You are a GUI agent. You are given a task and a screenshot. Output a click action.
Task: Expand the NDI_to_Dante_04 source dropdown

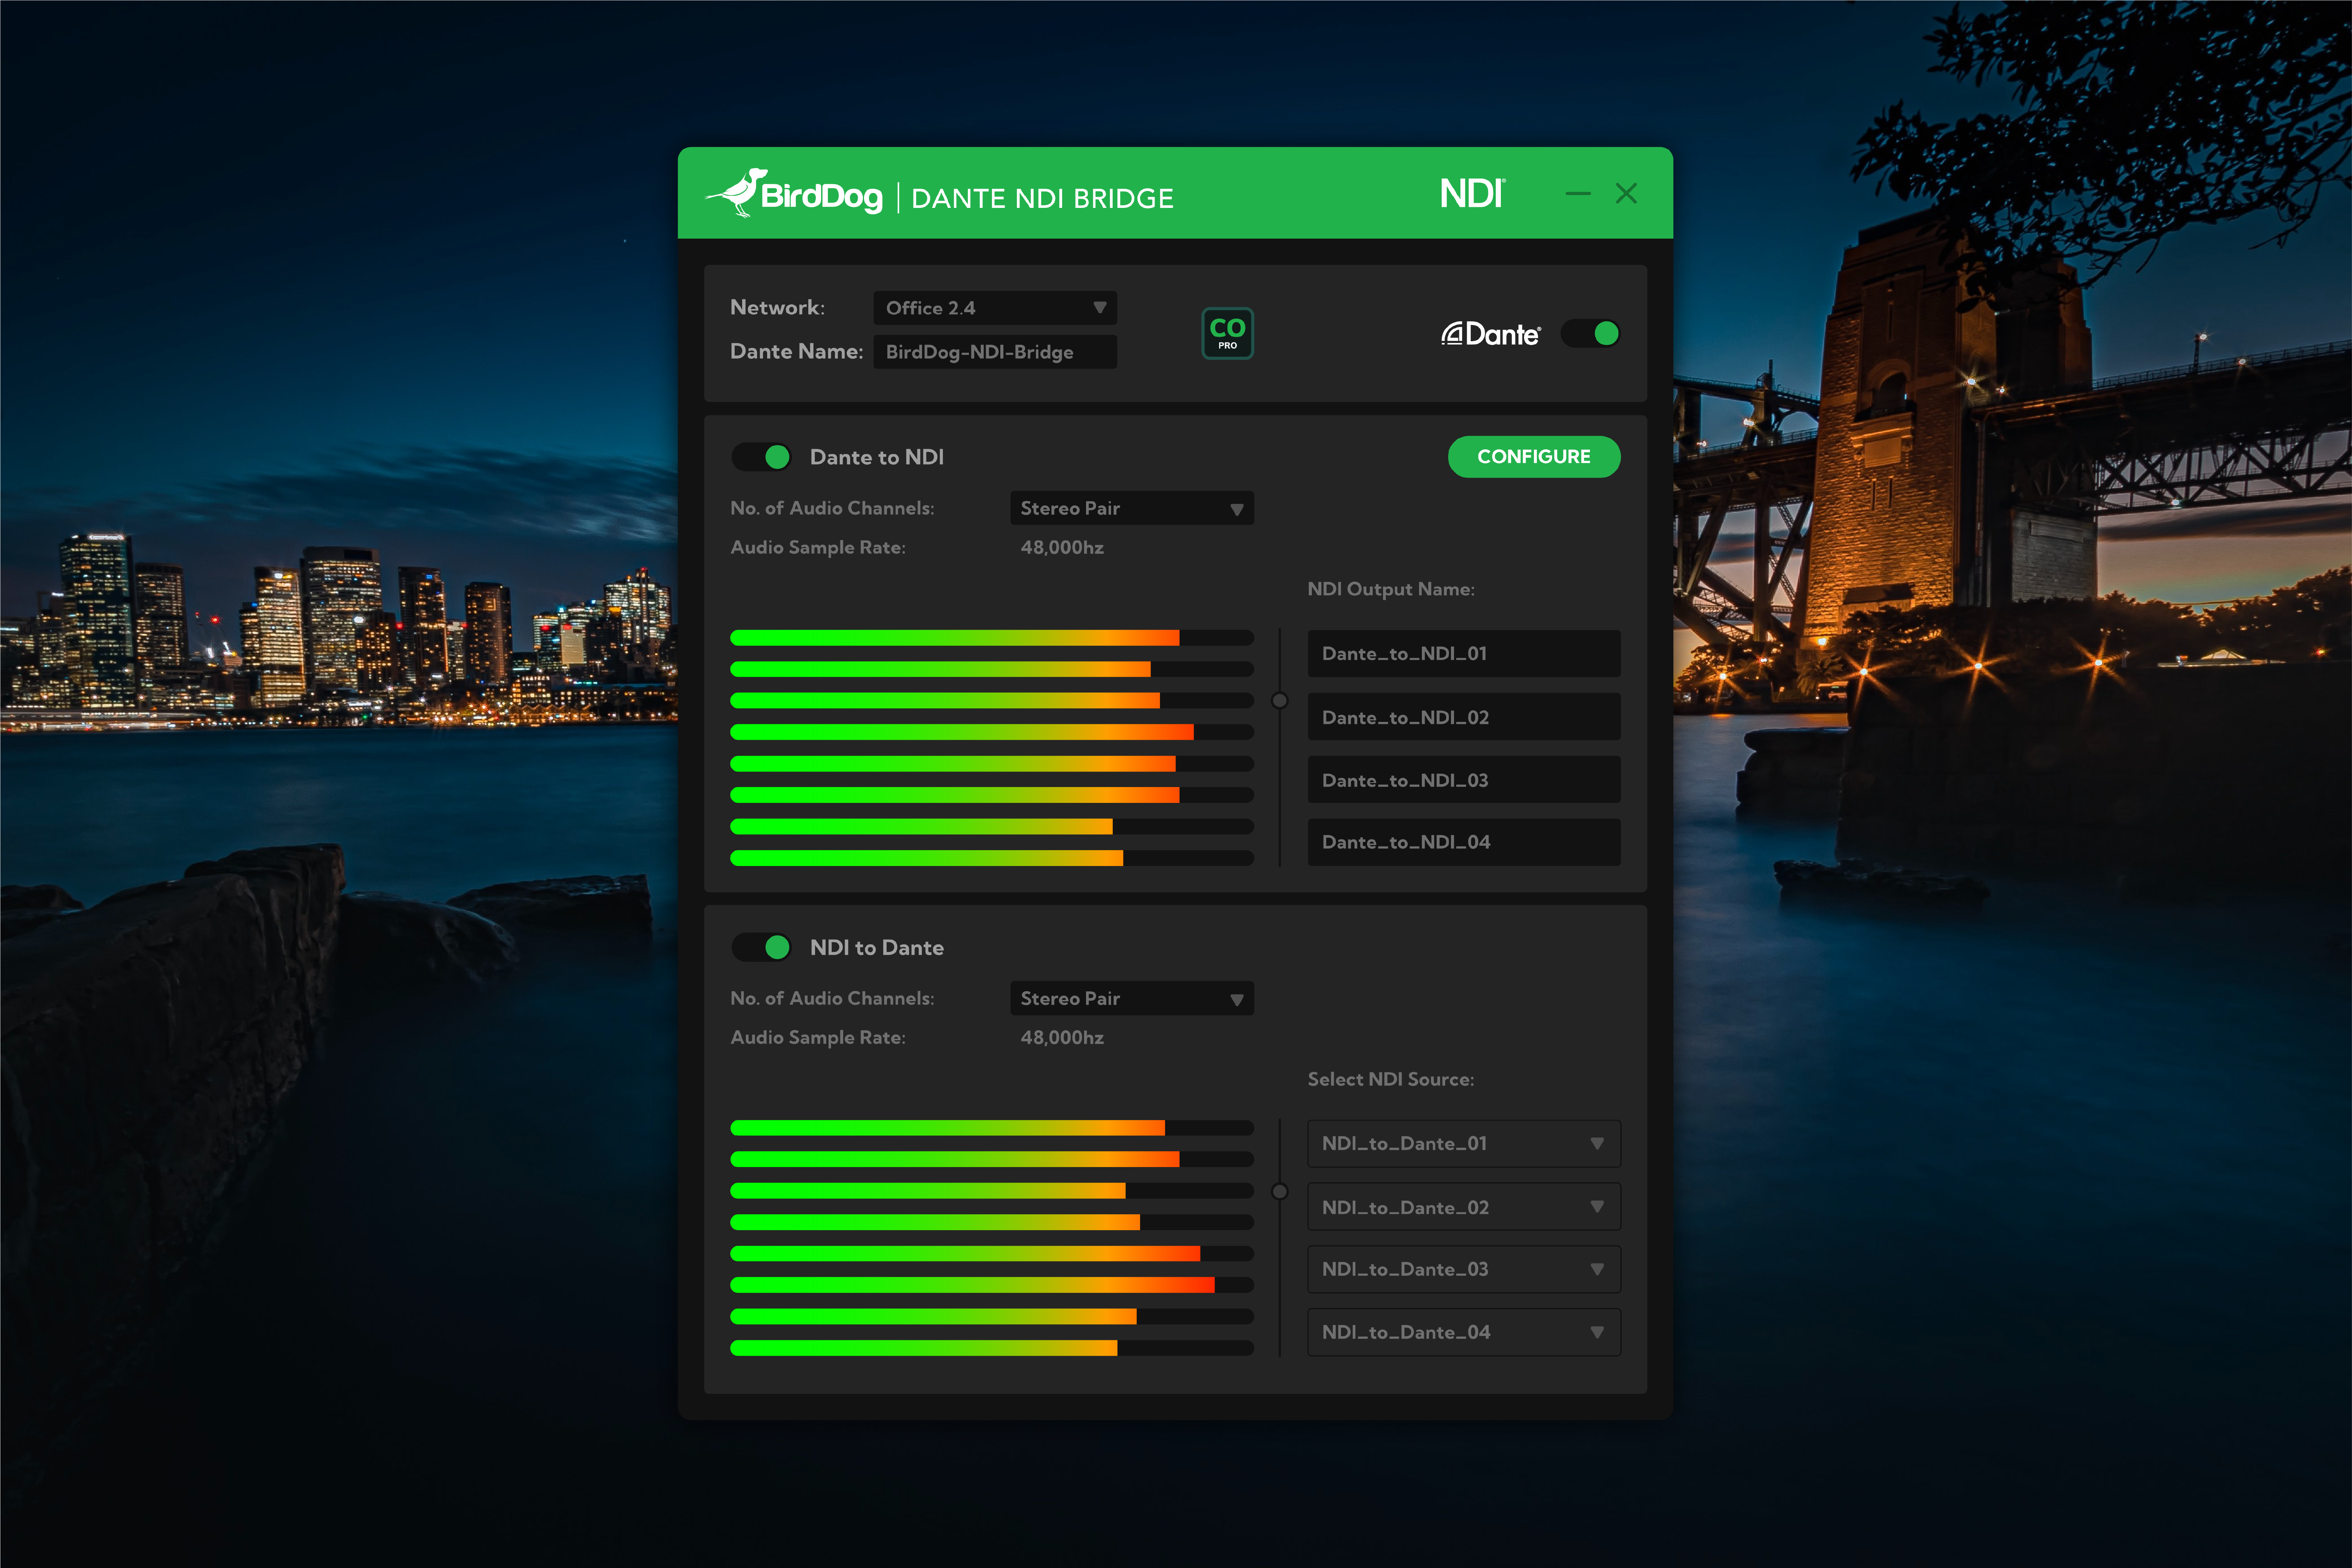click(1464, 1332)
